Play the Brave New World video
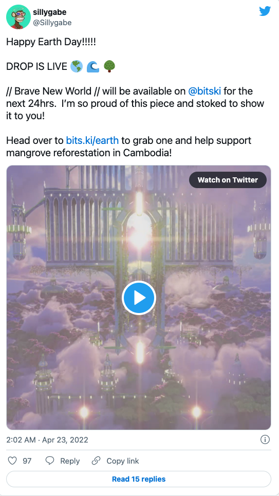This screenshot has height=496, width=279. click(x=139, y=298)
